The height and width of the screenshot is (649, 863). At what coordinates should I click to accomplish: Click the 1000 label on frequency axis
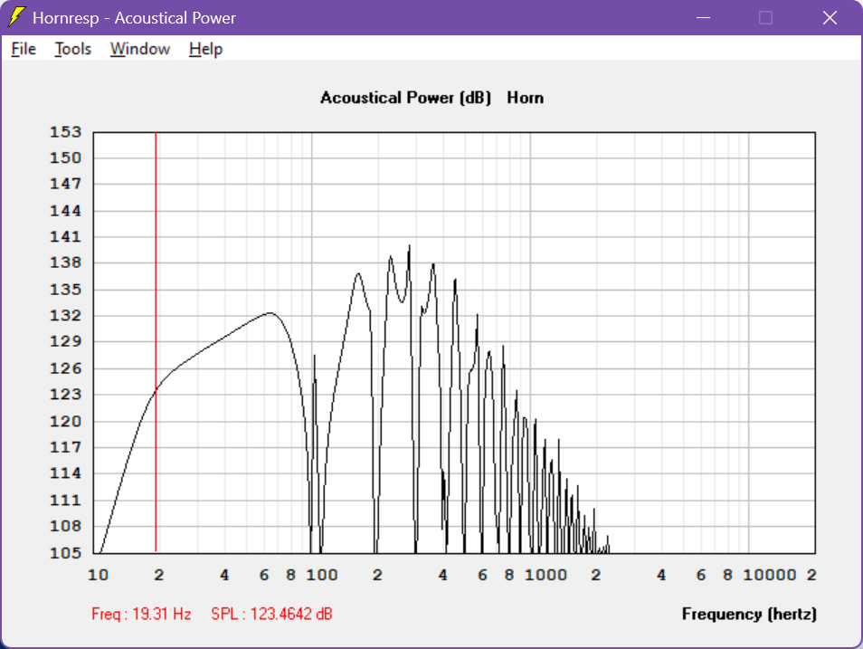point(545,575)
